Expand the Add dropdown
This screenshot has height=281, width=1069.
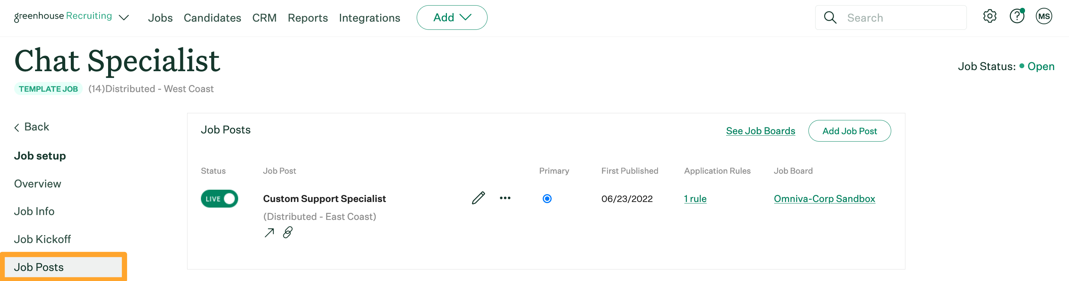click(x=452, y=18)
